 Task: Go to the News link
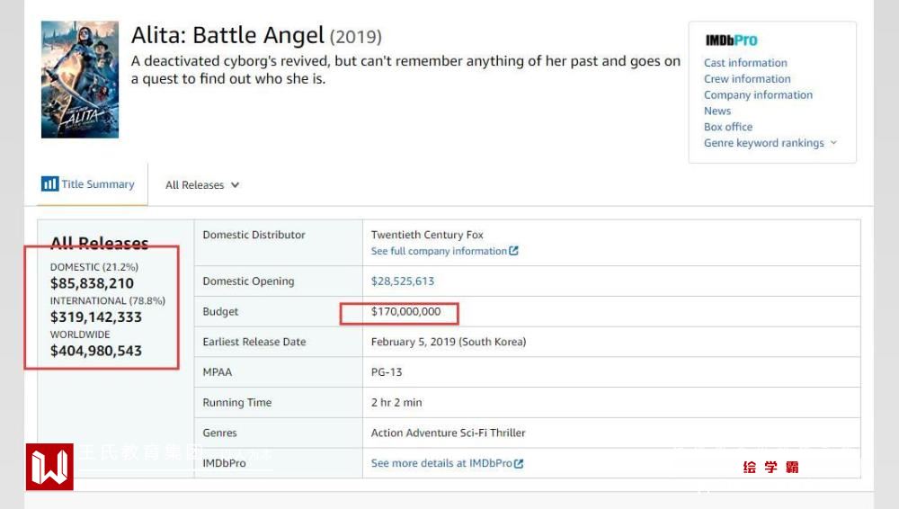717,112
